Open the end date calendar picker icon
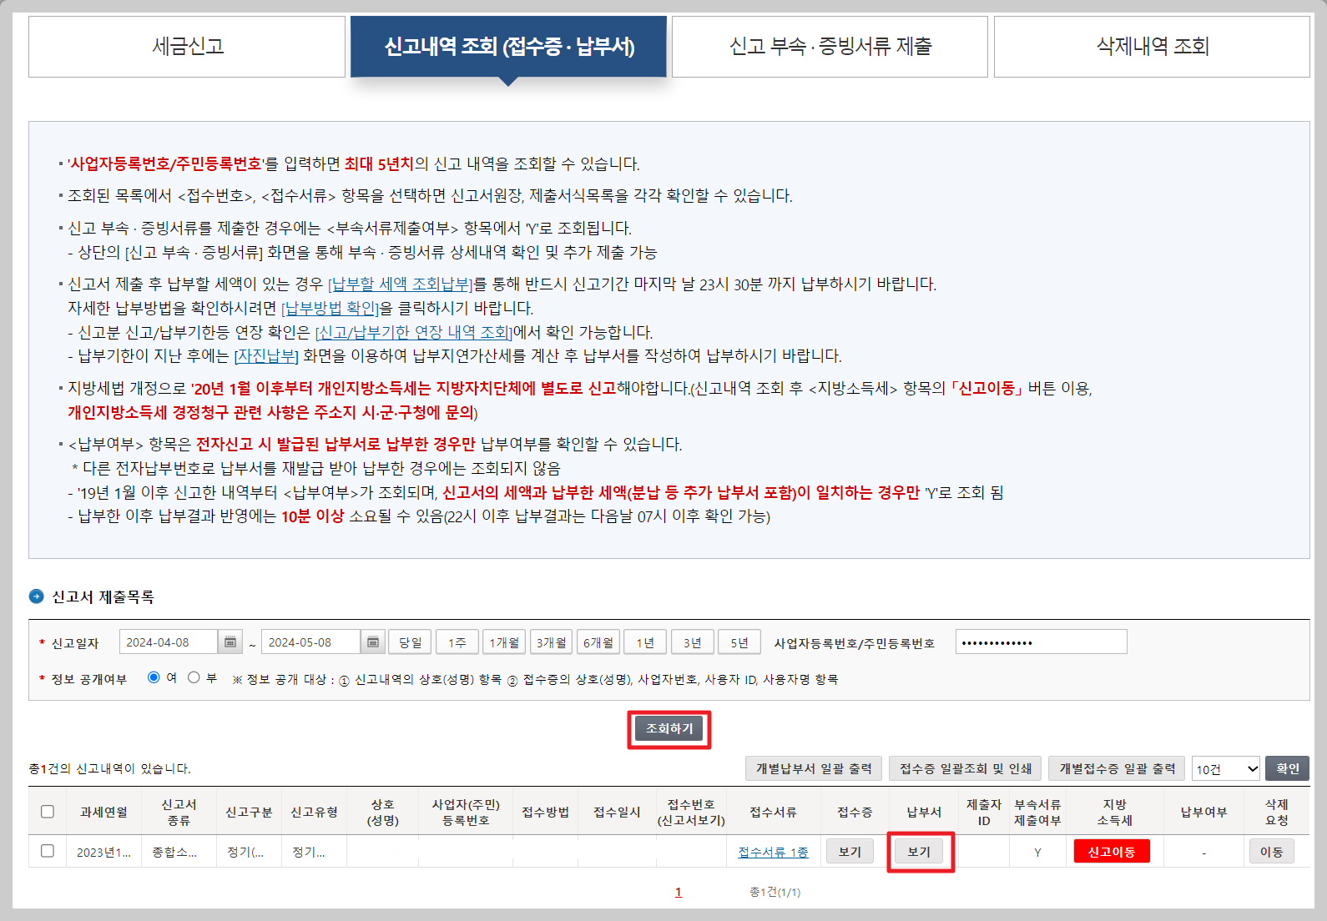The height and width of the screenshot is (921, 1327). (373, 642)
